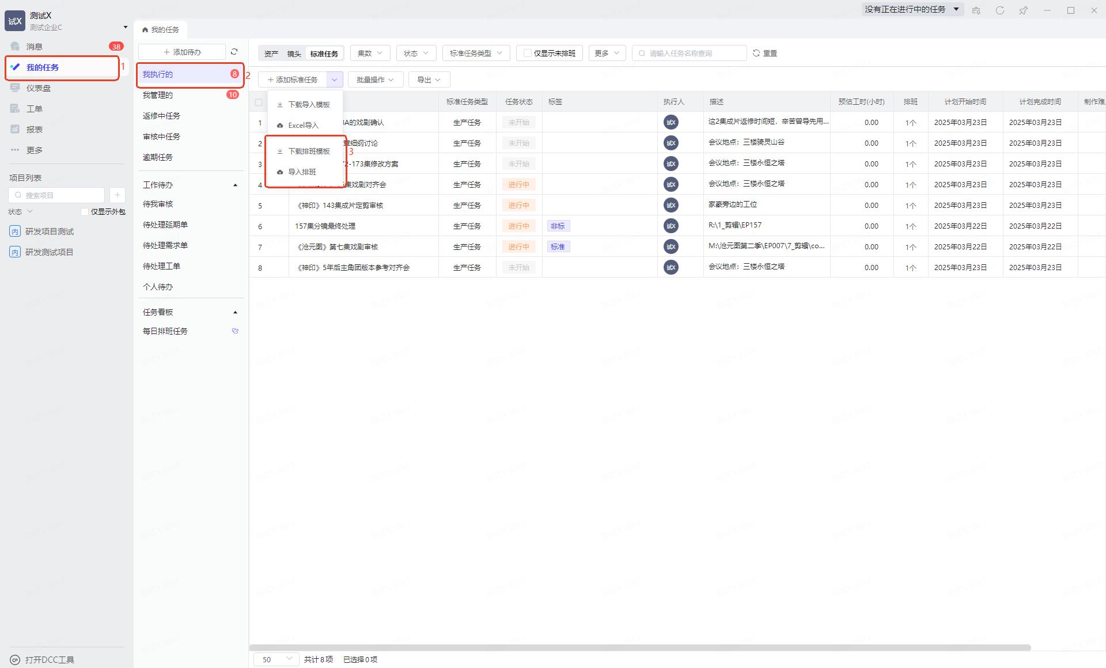Open the page size 50 dropdown
The height and width of the screenshot is (668, 1106).
pos(276,659)
